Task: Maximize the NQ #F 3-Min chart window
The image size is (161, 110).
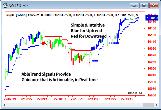Action: (x=144, y=5)
